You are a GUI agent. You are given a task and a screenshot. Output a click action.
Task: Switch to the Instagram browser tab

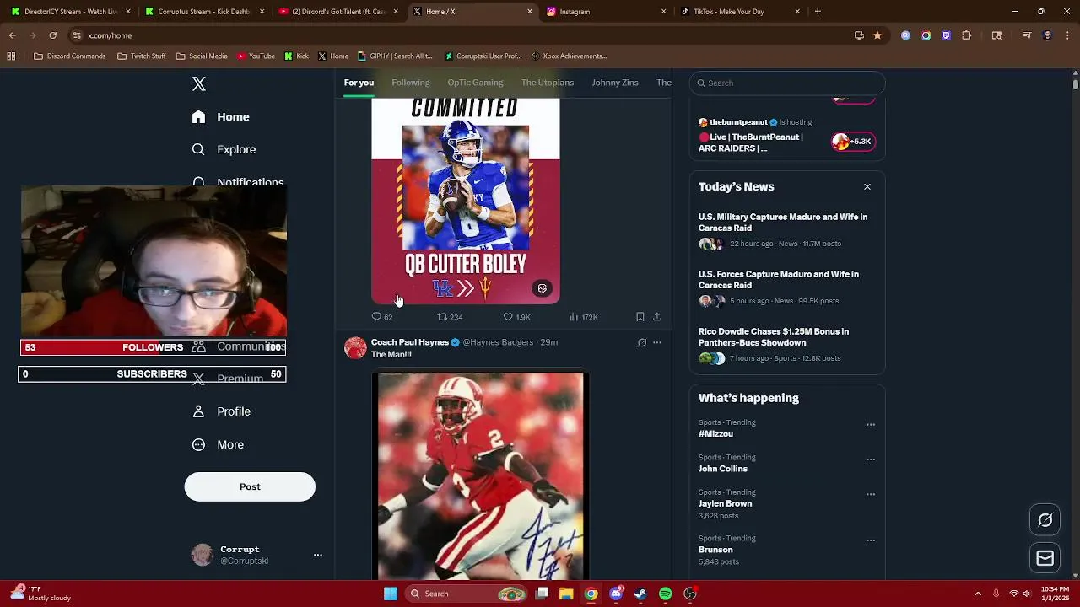(x=605, y=12)
